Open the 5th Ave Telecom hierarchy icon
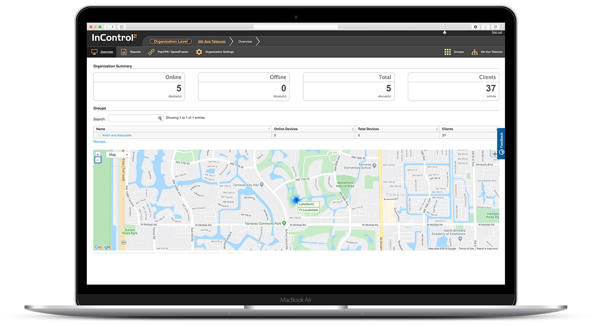This screenshot has width=592, height=325. point(474,52)
